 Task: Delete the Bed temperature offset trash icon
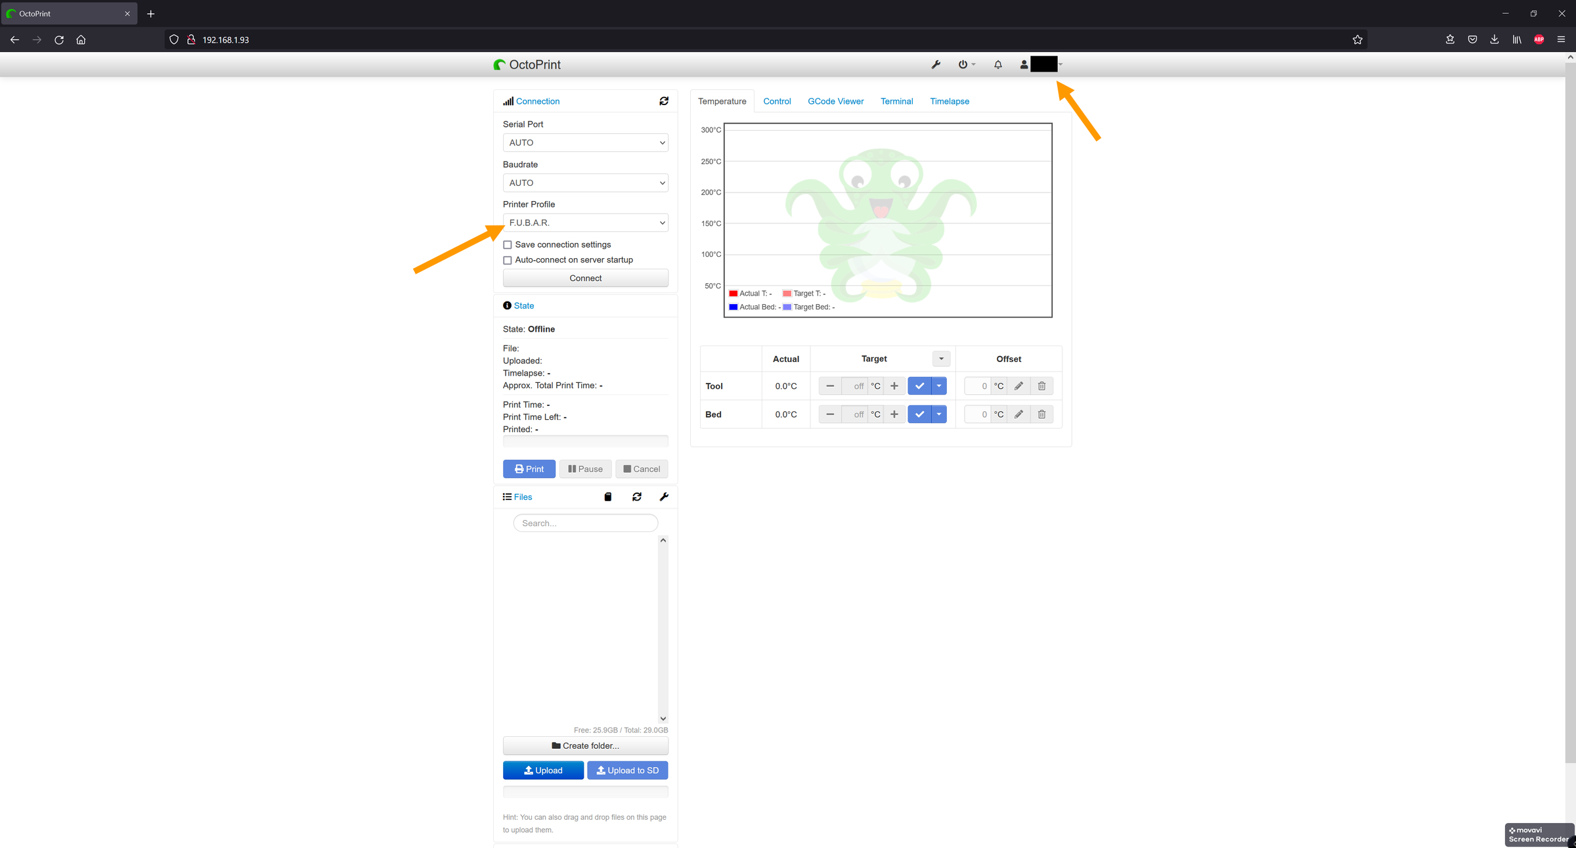1041,414
